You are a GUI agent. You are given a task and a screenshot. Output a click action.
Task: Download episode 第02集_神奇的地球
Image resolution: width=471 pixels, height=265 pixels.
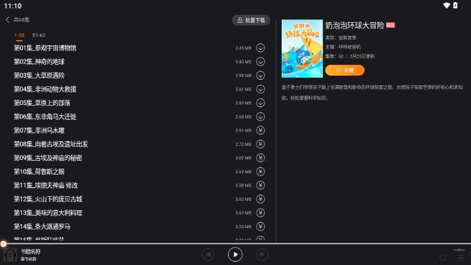pyautogui.click(x=260, y=62)
